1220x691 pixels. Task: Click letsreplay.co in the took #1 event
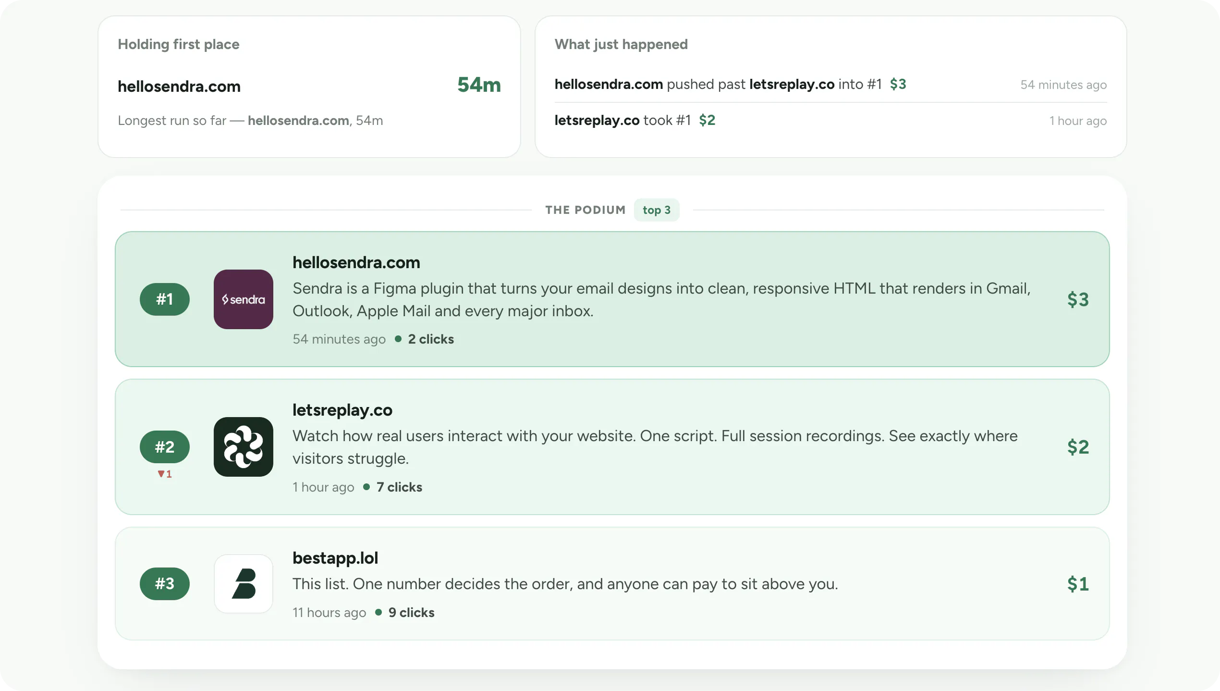(597, 120)
